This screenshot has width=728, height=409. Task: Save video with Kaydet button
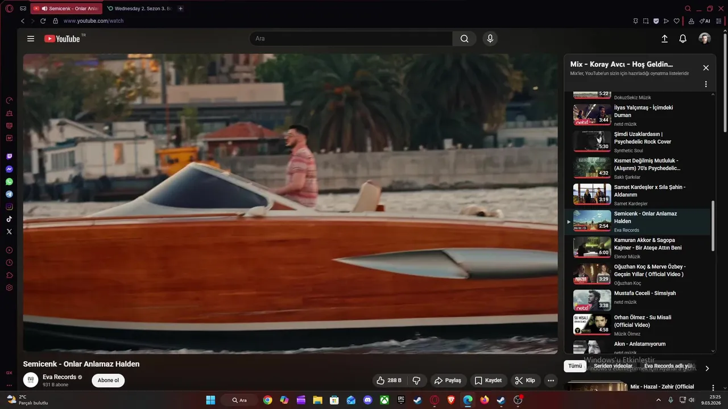(489, 381)
